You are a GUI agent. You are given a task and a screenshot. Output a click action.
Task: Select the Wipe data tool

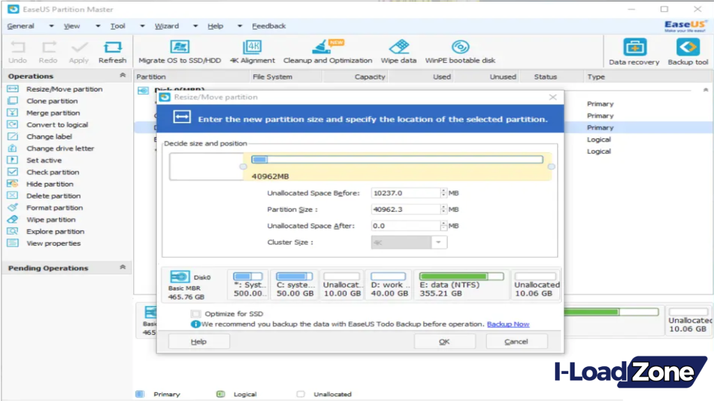[398, 51]
